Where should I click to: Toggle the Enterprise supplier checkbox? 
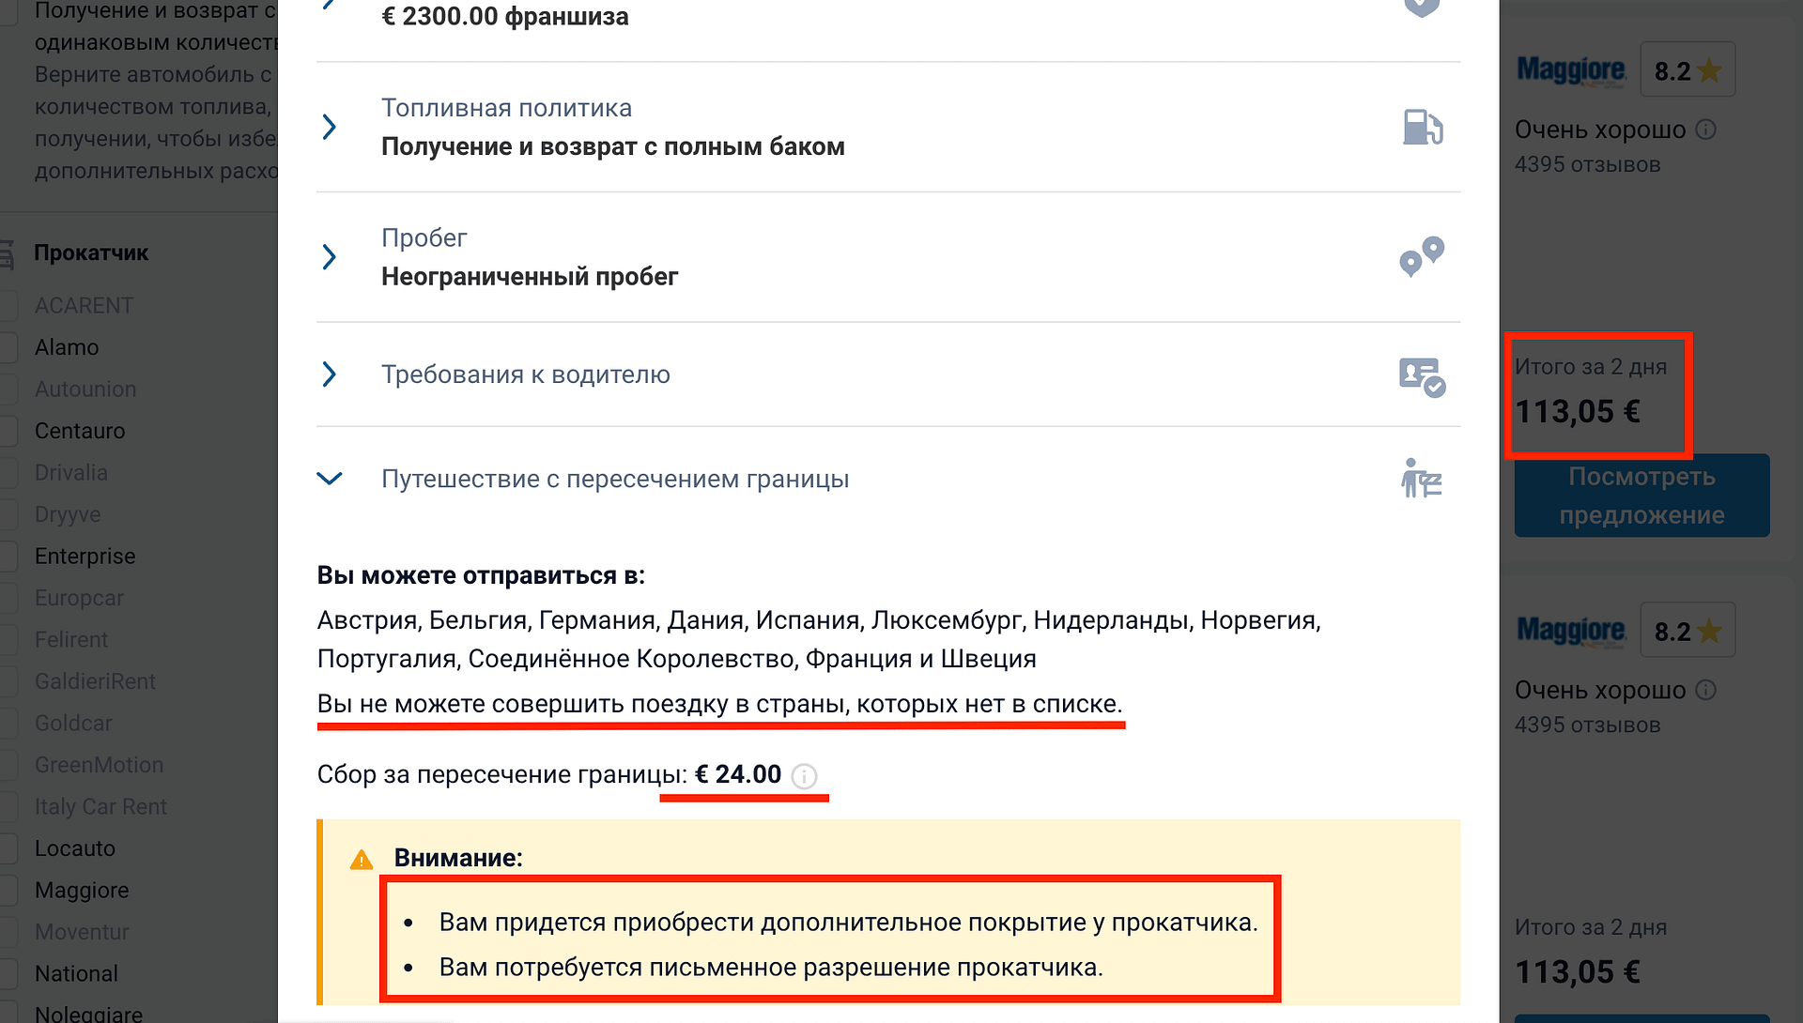click(8, 557)
